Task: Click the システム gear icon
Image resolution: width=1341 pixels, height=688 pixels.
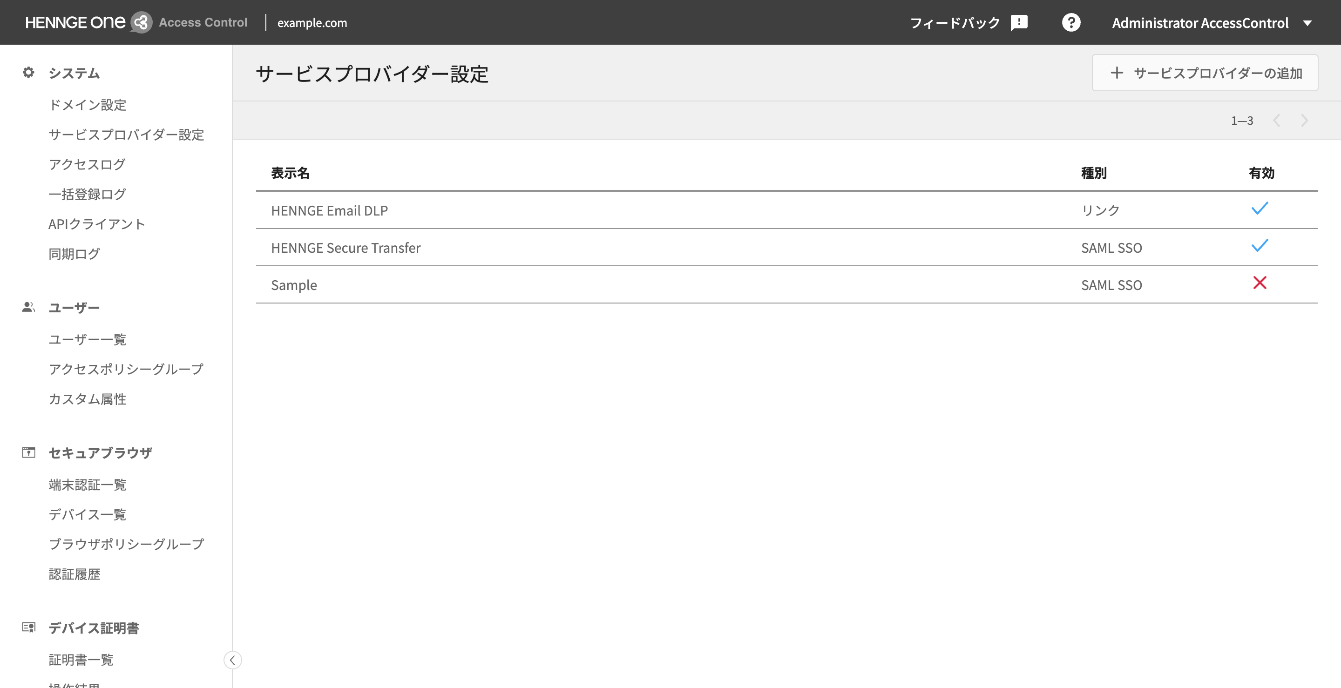Action: coord(28,72)
